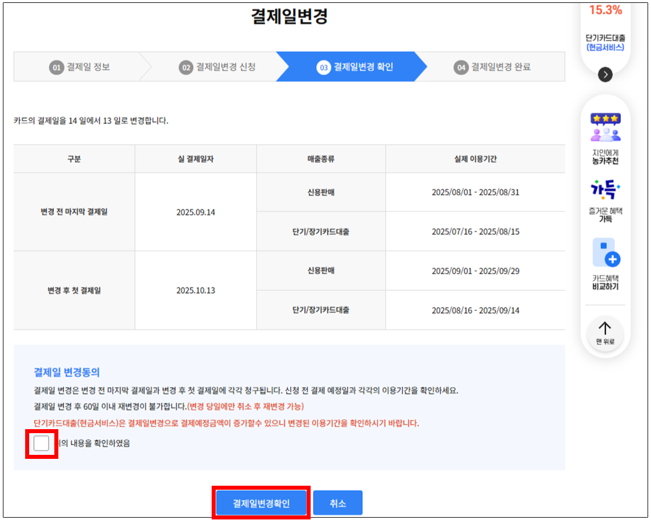Click the 결제일변경 page title
This screenshot has height=520, width=651.
click(289, 17)
